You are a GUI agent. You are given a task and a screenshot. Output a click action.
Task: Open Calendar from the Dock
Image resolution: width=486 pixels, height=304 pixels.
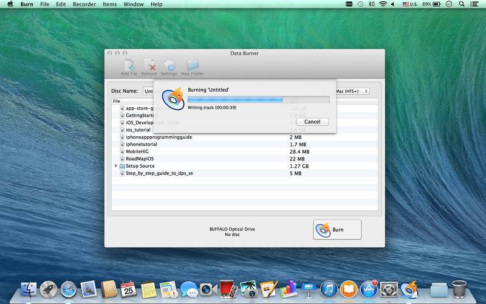click(128, 290)
